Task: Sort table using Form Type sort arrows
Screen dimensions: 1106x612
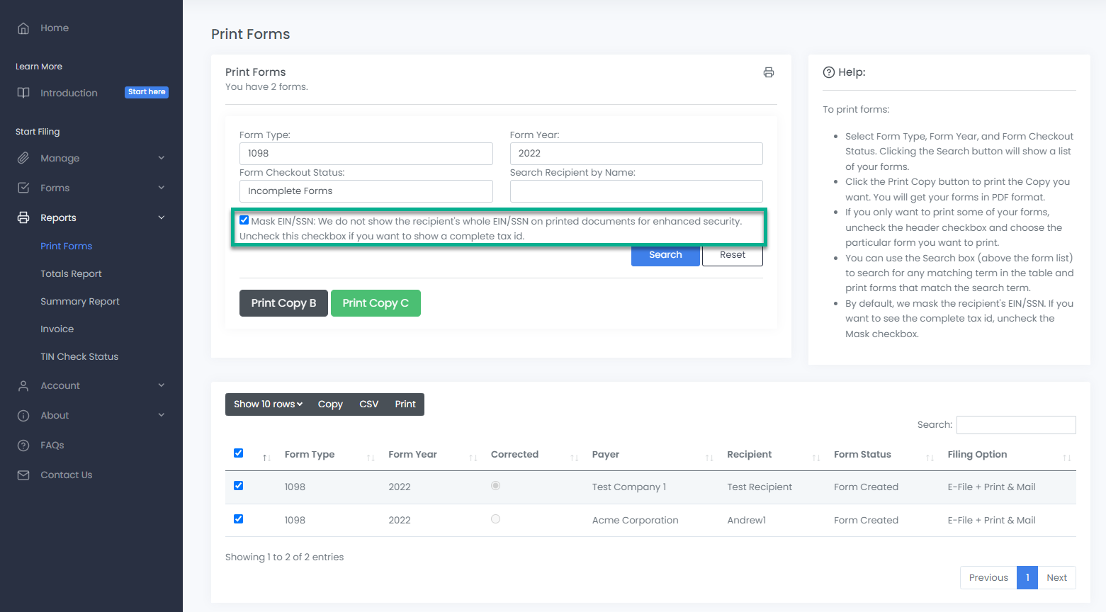Action: click(370, 458)
